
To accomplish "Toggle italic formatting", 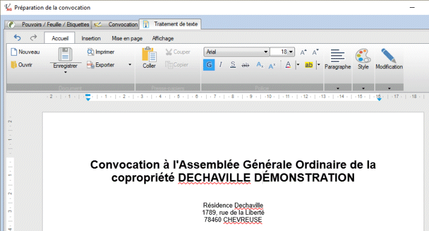I will 221,65.
